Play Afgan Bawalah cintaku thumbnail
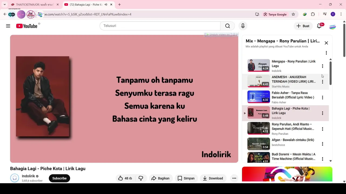The width and height of the screenshot is (346, 194). coord(259,144)
